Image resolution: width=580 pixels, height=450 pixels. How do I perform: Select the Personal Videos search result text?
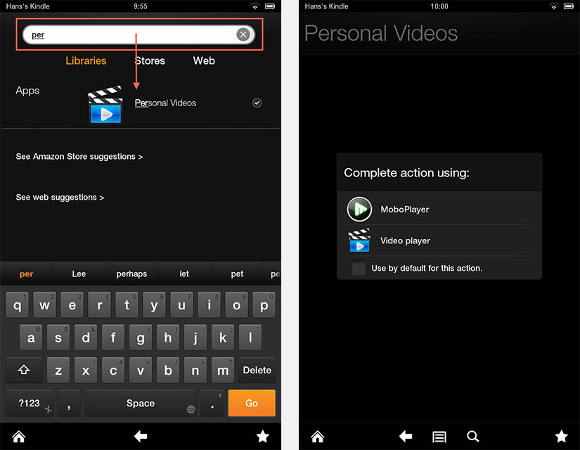point(165,103)
